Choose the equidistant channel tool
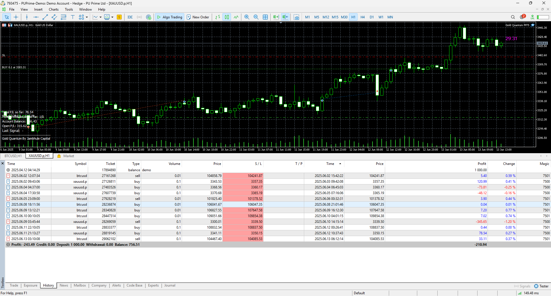Viewport: 551px width, 296px height. pos(54,17)
